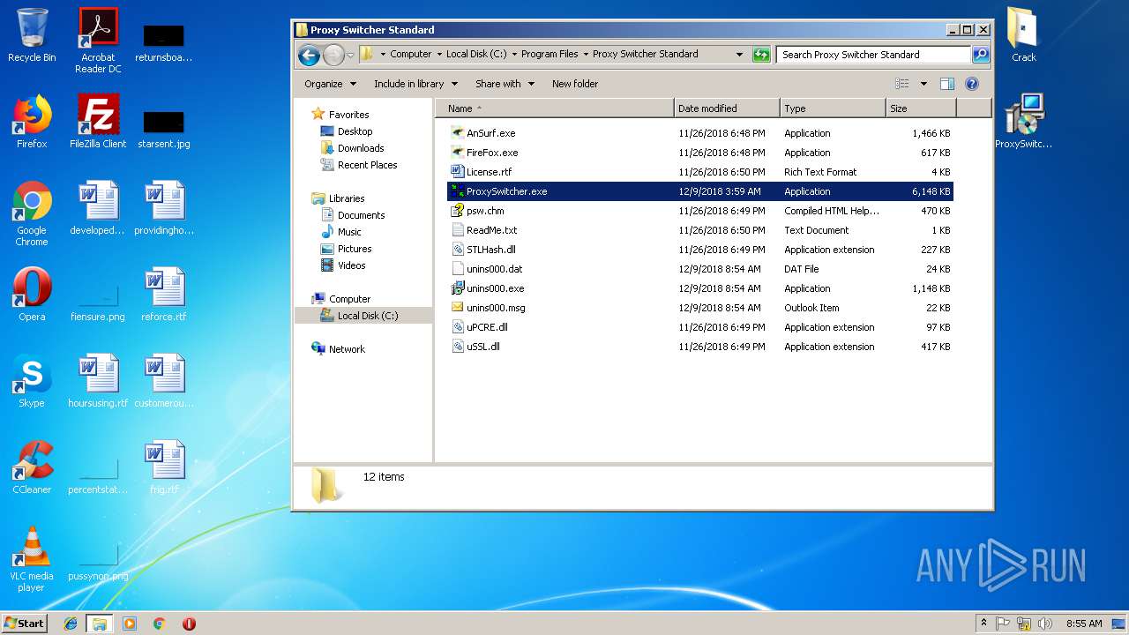Click the Program Files breadcrumb segment
The height and width of the screenshot is (635, 1129).
tap(550, 54)
